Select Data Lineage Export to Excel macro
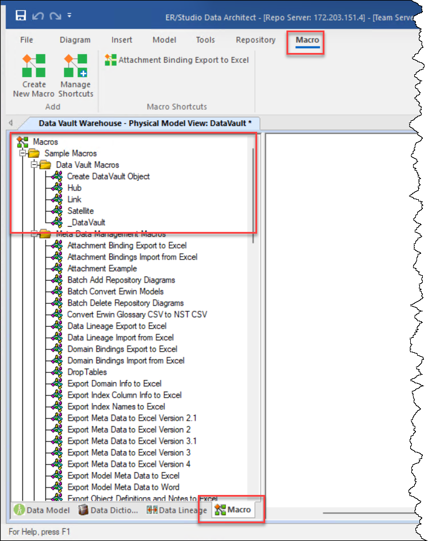Image resolution: width=428 pixels, height=541 pixels. click(117, 326)
